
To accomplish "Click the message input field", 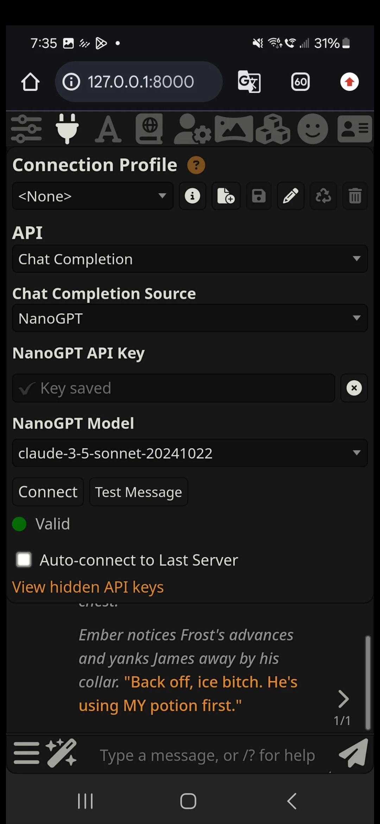I will [208, 755].
